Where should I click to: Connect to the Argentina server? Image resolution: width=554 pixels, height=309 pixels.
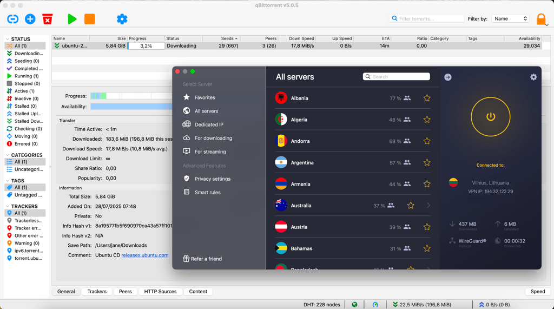353,163
